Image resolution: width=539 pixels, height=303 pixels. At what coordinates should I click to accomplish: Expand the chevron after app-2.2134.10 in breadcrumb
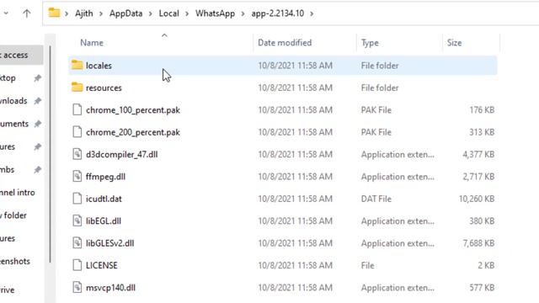312,13
